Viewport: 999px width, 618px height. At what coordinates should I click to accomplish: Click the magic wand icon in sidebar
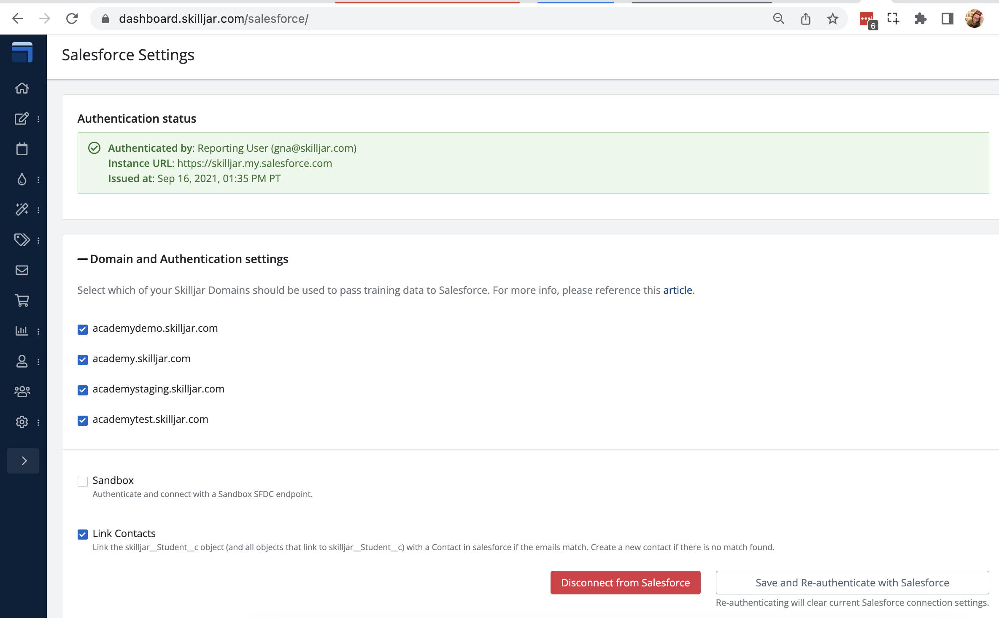pos(22,210)
